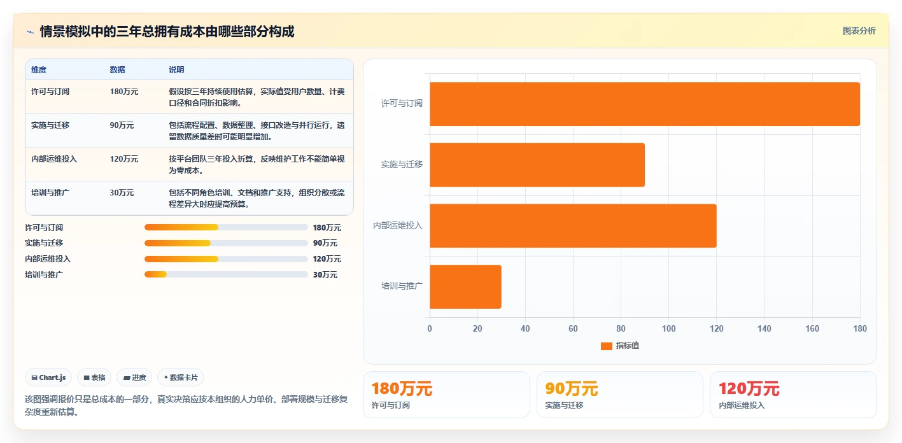The height and width of the screenshot is (443, 902).
Task: Click description starting 包括不同角色培训
Action: pyautogui.click(x=257, y=199)
